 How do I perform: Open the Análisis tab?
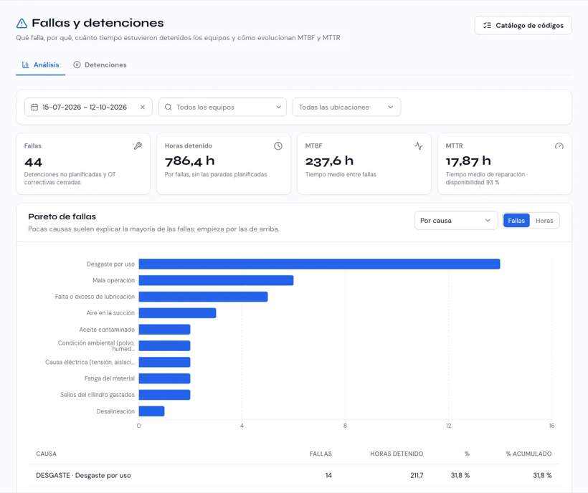click(40, 64)
